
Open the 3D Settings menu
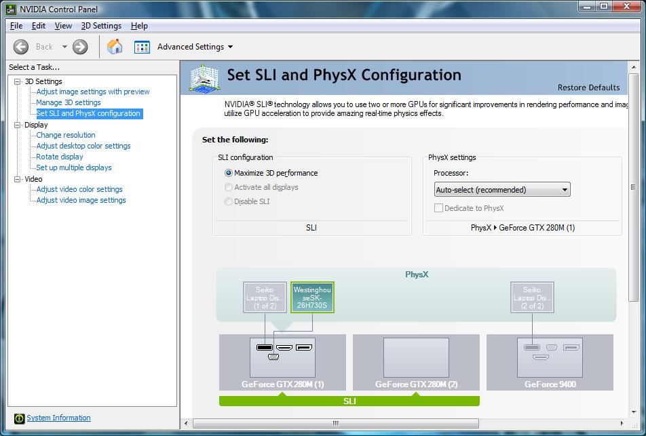coord(101,26)
